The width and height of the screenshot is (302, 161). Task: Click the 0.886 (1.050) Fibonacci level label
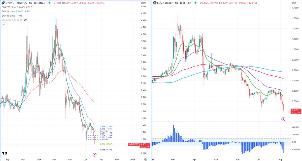click(x=106, y=137)
